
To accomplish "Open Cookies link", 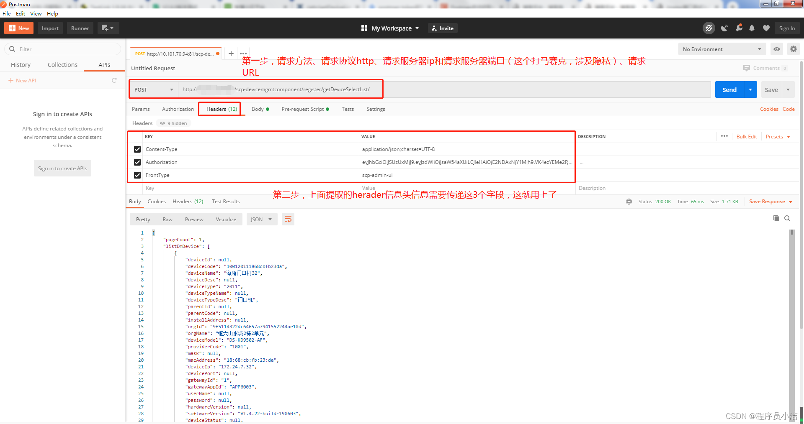I will 769,109.
